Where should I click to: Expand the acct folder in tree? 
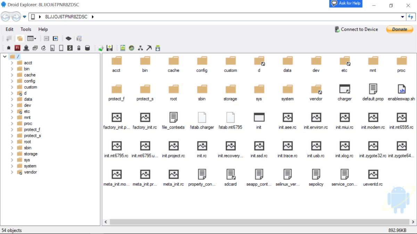12,63
